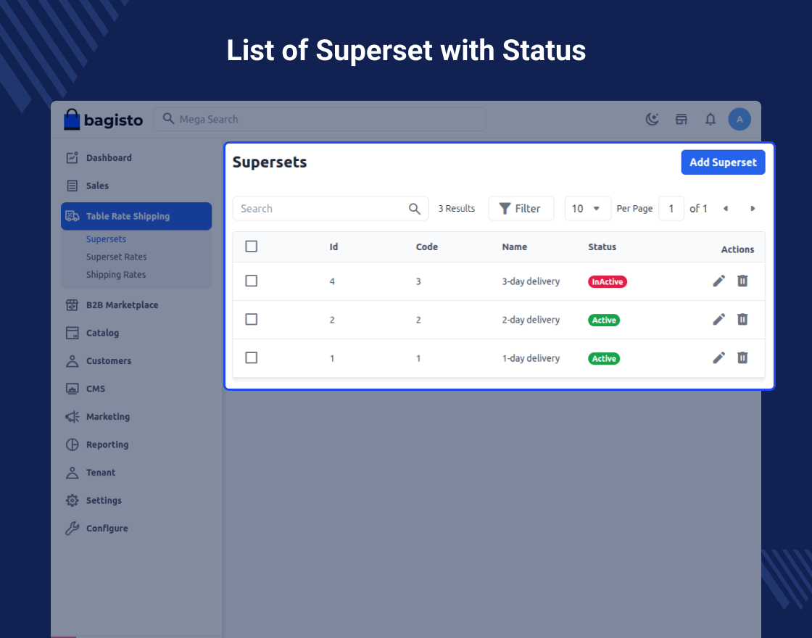Viewport: 812px width, 638px height.
Task: Click the Customers sidebar icon
Action: coord(72,361)
